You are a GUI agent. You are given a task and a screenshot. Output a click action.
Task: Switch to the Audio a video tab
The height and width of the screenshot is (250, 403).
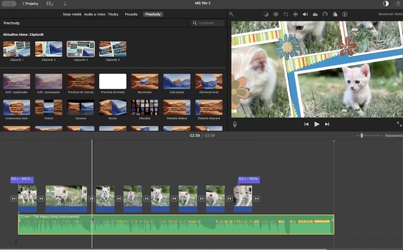[x=94, y=14]
